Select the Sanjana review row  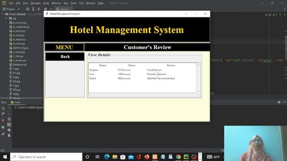pyautogui.click(x=142, y=70)
